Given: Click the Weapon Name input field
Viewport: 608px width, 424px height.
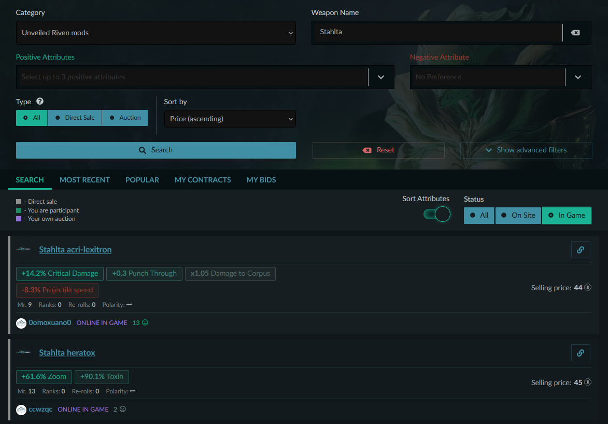Looking at the screenshot, I should pos(437,33).
